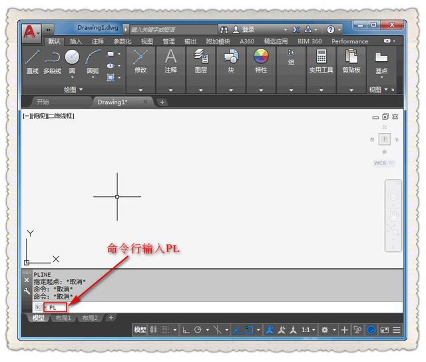Expand the 修改 panel dropdown arrow

coord(140,90)
